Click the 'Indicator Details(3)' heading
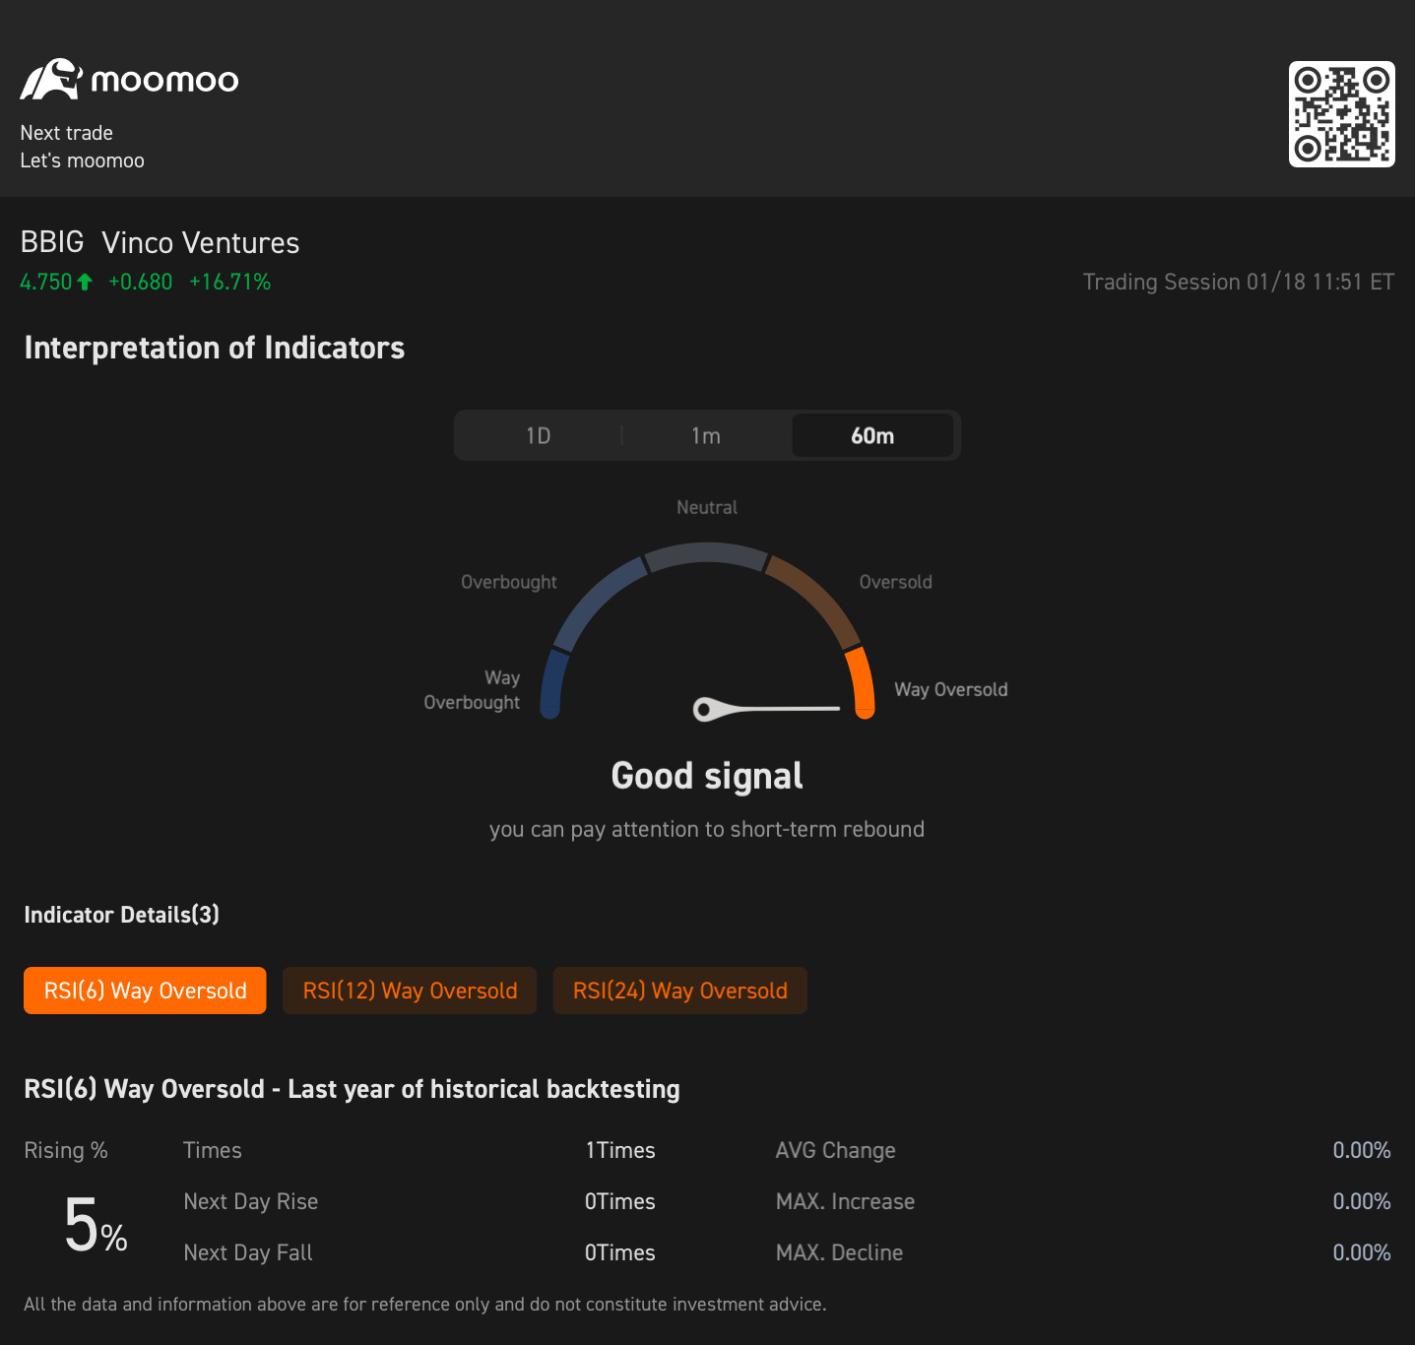The width and height of the screenshot is (1415, 1345). [122, 915]
